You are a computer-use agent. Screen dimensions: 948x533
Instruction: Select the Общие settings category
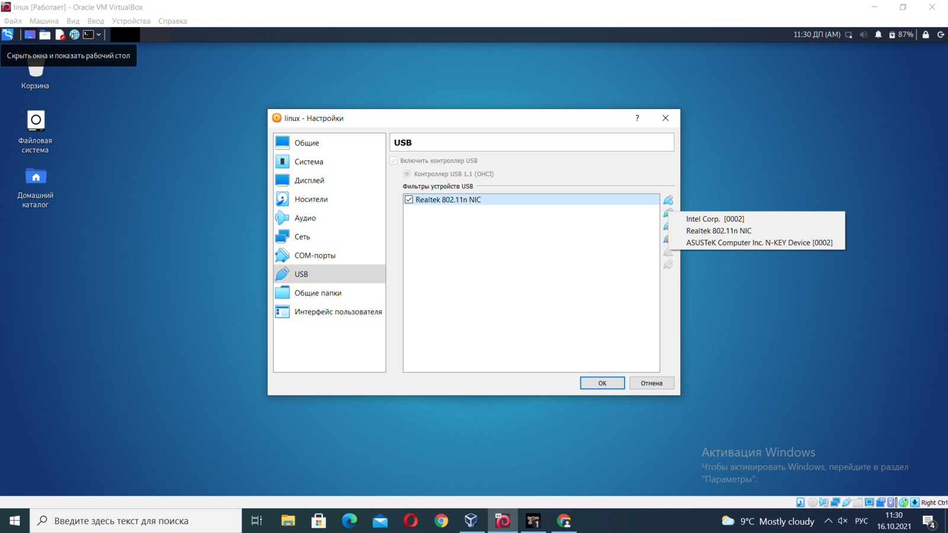tap(329, 143)
